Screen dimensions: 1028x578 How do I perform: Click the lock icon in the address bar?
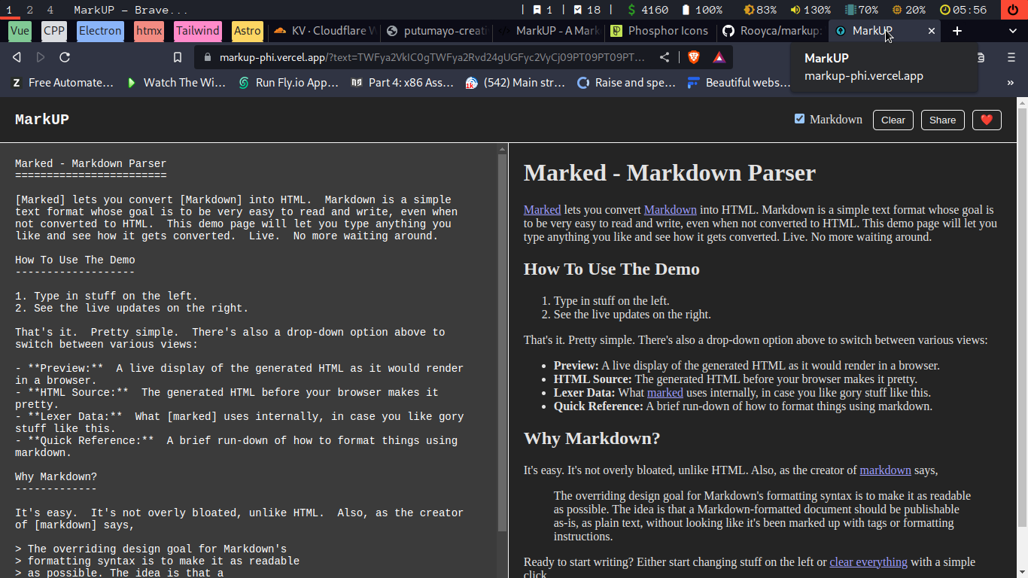207,57
